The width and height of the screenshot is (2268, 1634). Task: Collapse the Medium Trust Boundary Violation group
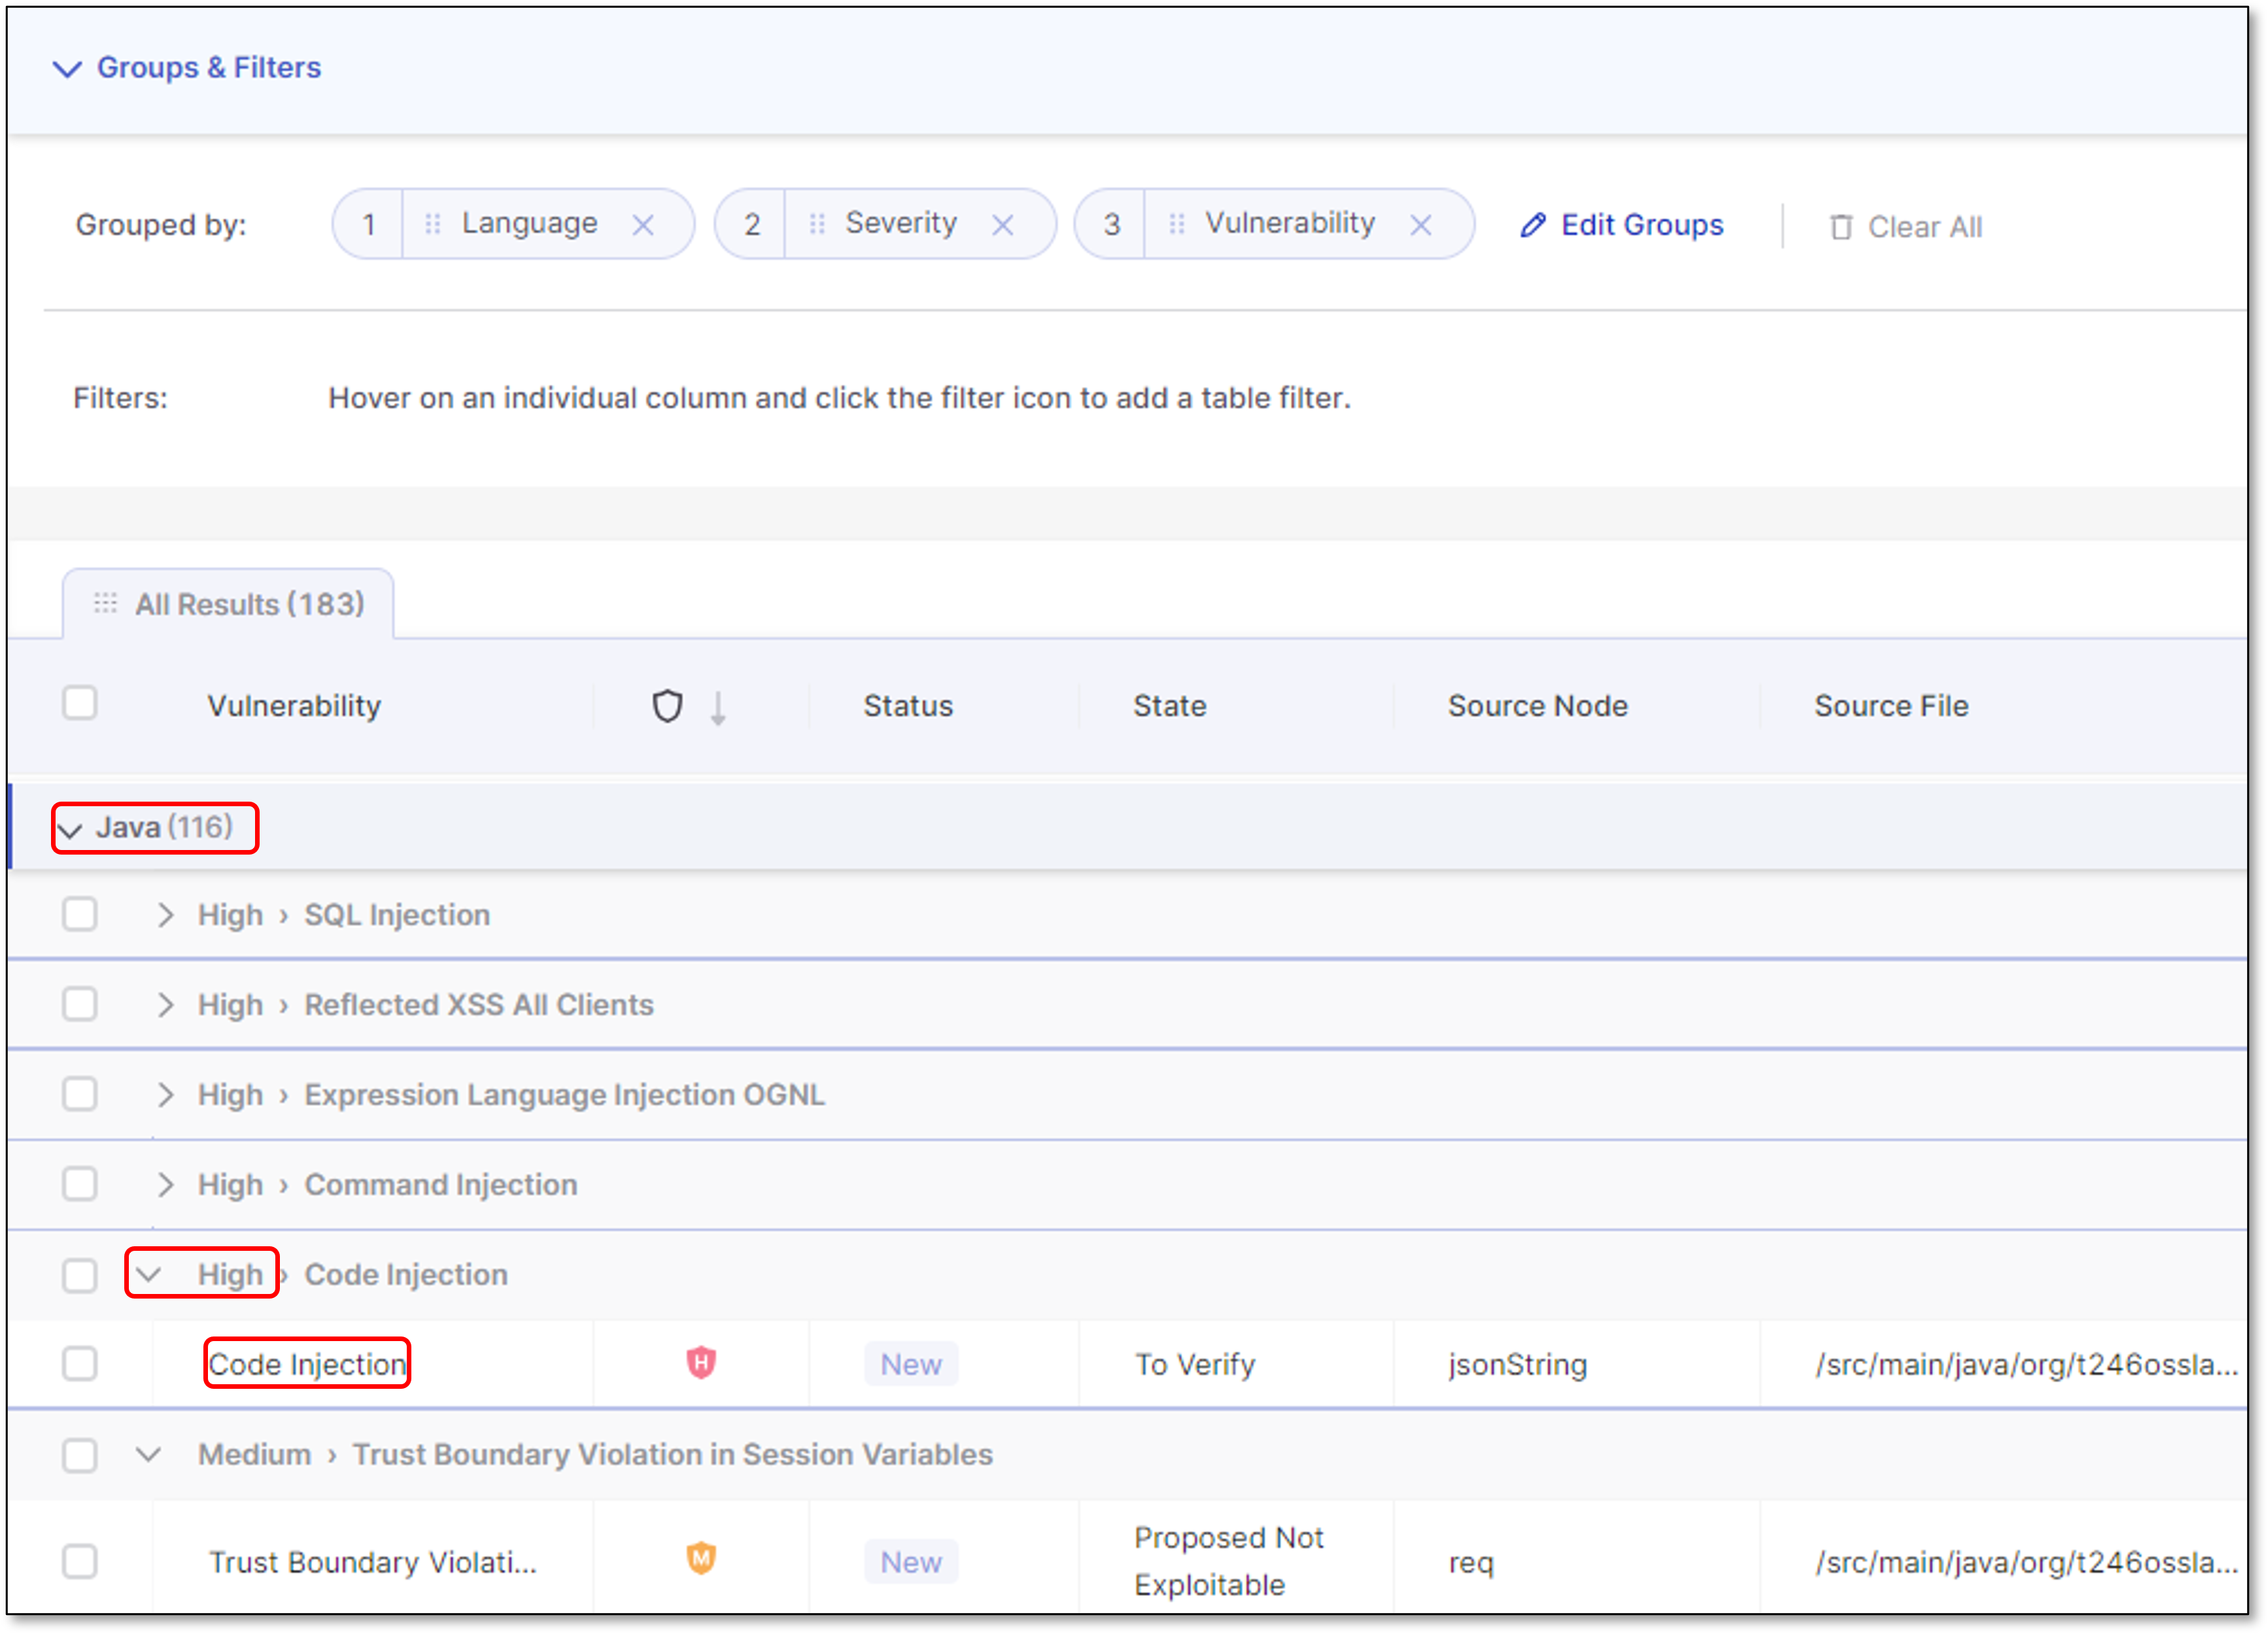coord(148,1455)
